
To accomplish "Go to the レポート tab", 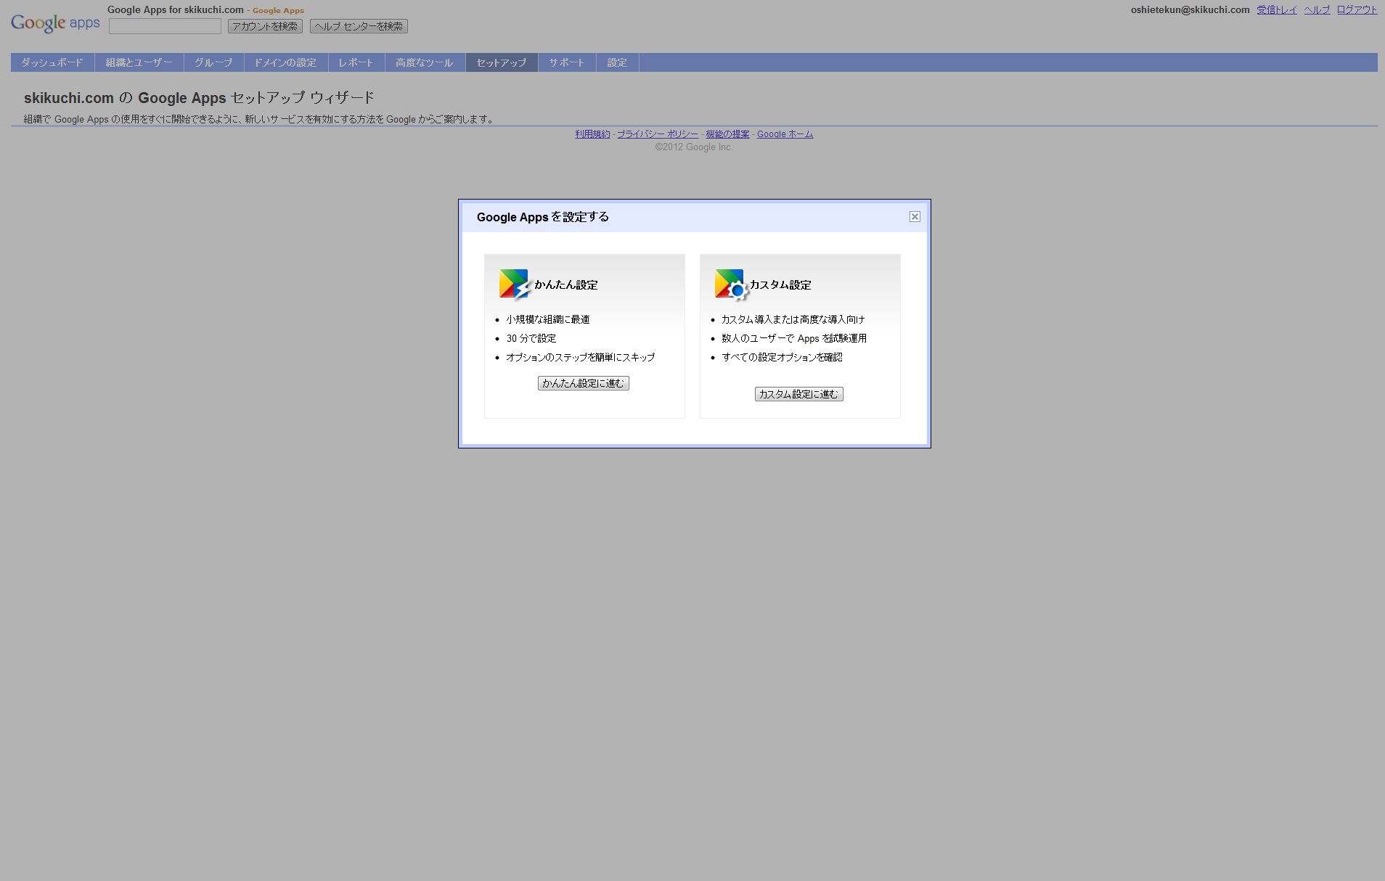I will [x=356, y=62].
